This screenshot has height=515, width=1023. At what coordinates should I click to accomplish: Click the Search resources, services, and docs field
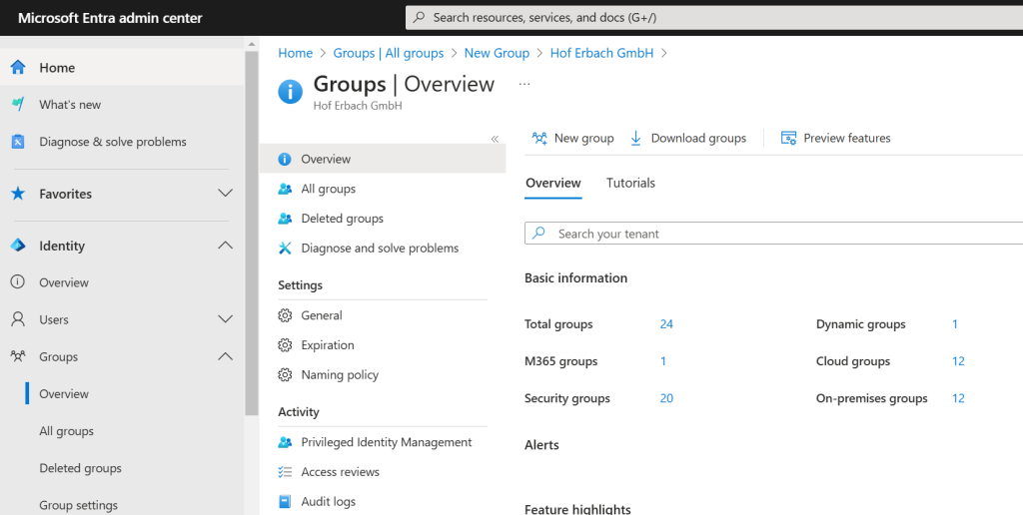point(714,18)
